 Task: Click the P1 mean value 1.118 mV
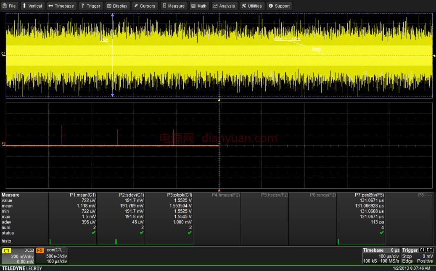tap(86, 206)
